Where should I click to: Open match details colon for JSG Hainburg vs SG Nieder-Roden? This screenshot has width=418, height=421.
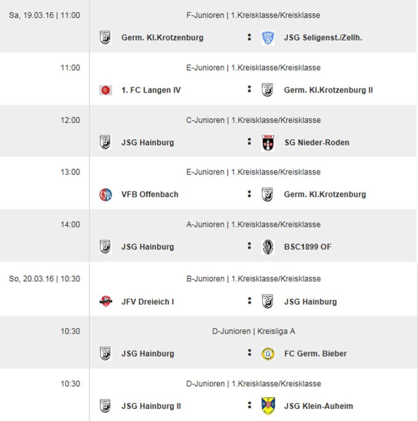tap(249, 142)
